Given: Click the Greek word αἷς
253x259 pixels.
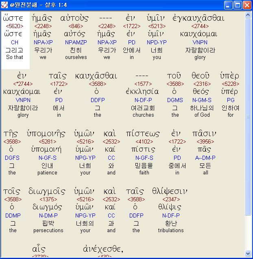Looking at the screenshot, I should (x=39, y=248).
